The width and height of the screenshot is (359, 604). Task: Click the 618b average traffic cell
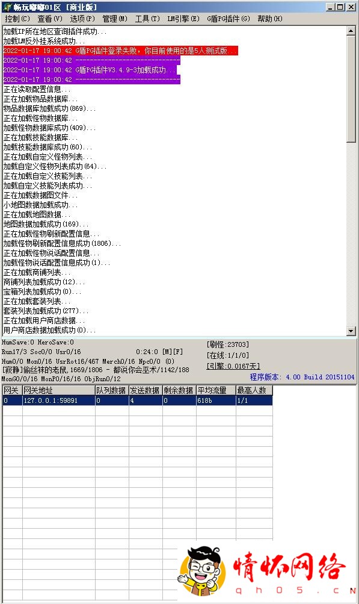216,400
